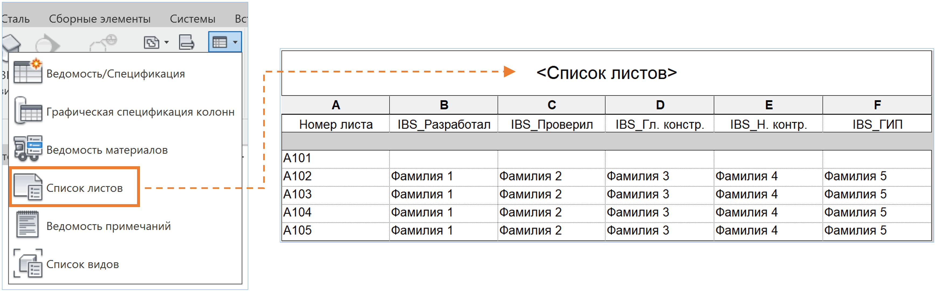Expand the Schedules dropdown arrow
This screenshot has height=291, width=936.
(x=235, y=42)
